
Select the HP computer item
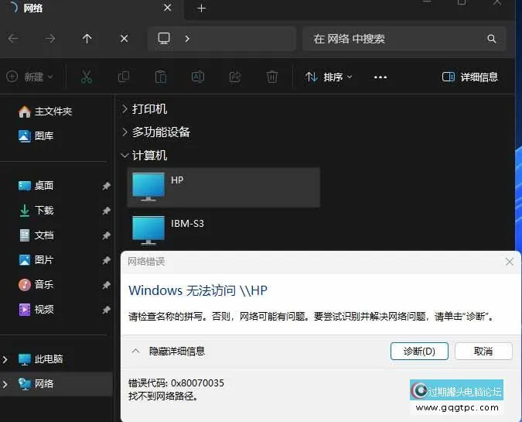point(223,187)
